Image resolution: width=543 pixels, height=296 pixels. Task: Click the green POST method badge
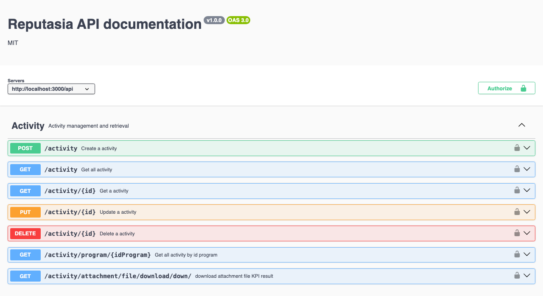25,148
